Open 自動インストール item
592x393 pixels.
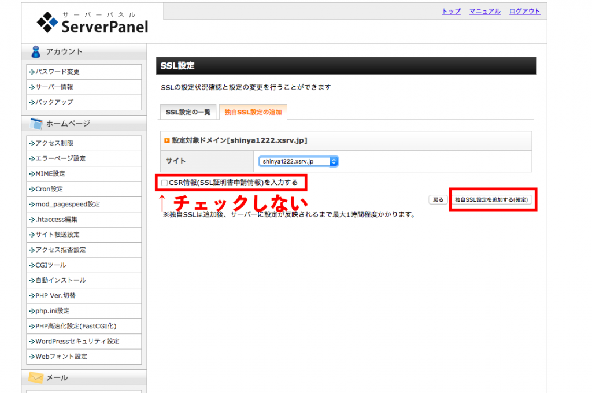84,280
